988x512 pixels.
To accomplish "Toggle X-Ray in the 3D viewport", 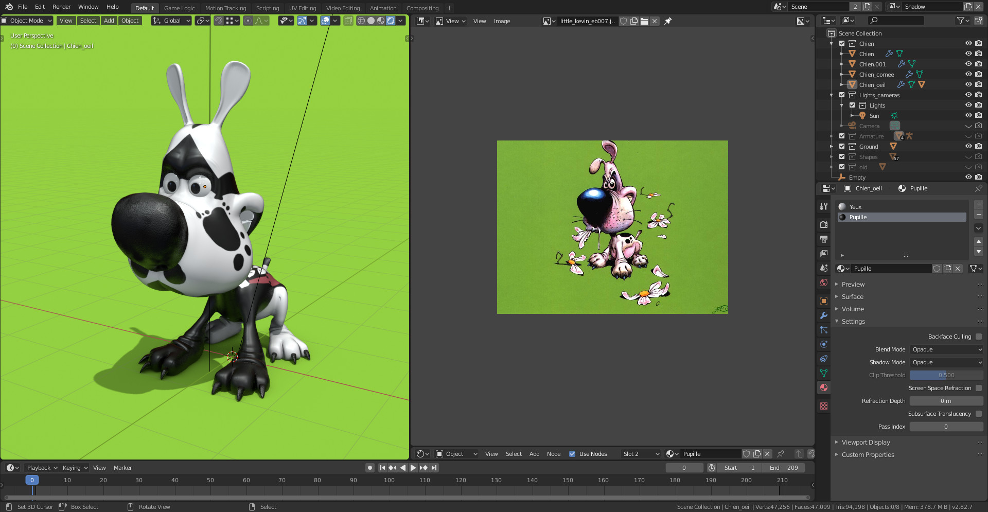I will click(x=348, y=21).
